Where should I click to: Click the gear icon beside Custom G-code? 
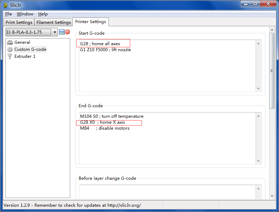pos(10,49)
